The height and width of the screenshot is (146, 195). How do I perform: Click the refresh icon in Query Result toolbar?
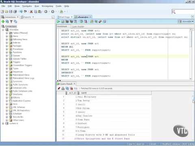tap(67, 88)
